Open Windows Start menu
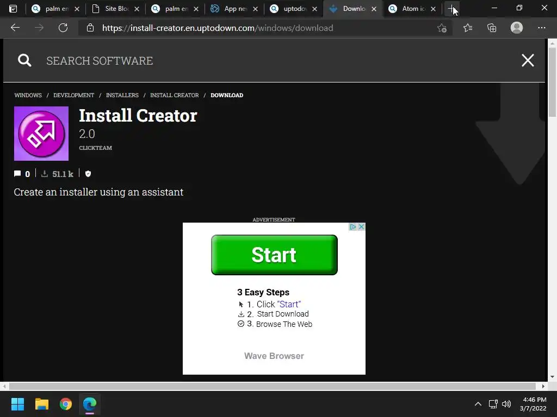The height and width of the screenshot is (417, 557). pyautogui.click(x=17, y=404)
